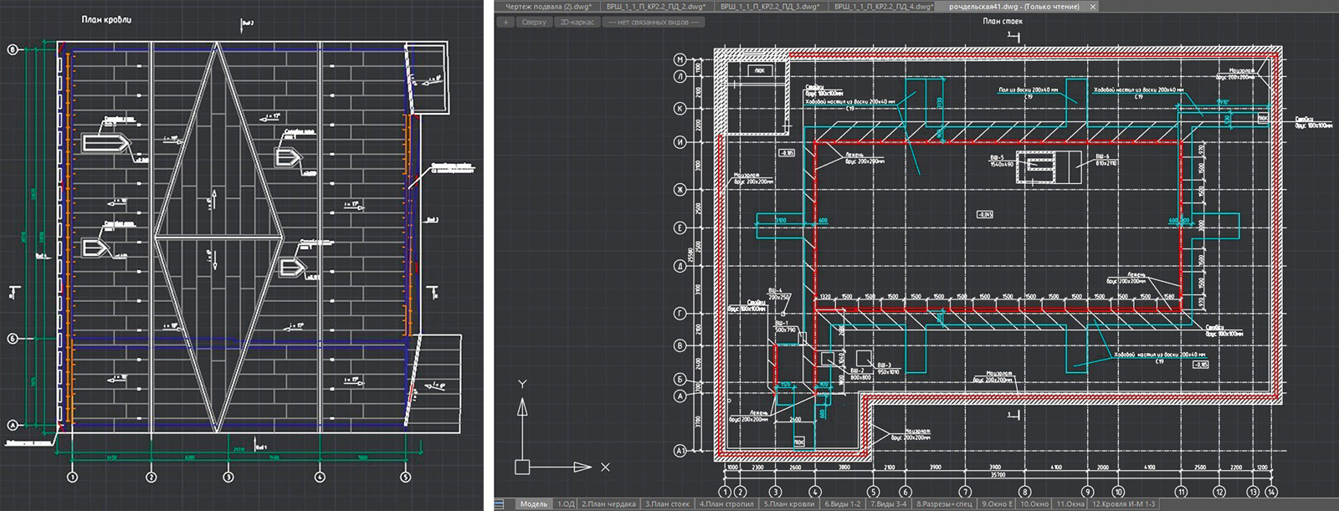Open the layout list menu icon
The width and height of the screenshot is (1339, 511).
pyautogui.click(x=500, y=504)
